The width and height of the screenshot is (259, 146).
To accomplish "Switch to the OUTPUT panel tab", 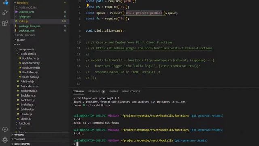I will [x=114, y=92].
